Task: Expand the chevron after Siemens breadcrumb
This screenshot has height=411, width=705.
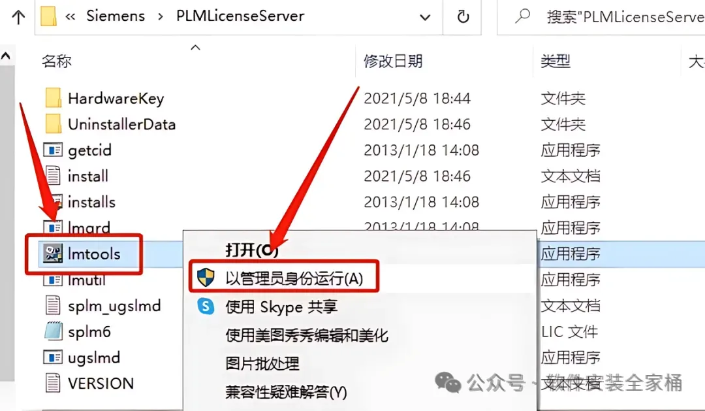Action: tap(161, 17)
